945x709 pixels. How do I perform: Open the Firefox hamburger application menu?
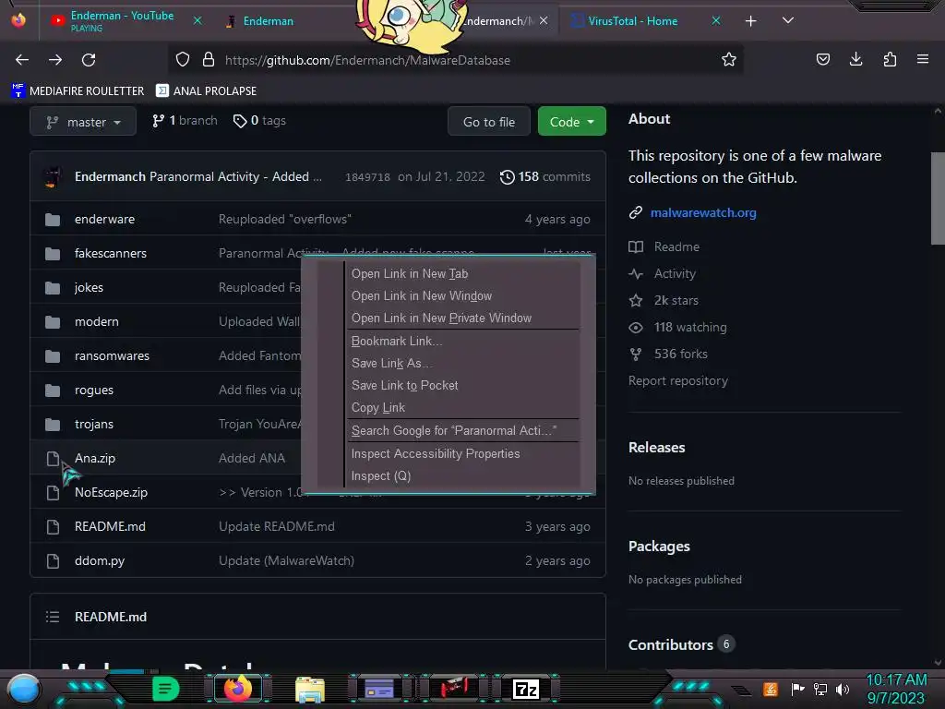point(923,60)
